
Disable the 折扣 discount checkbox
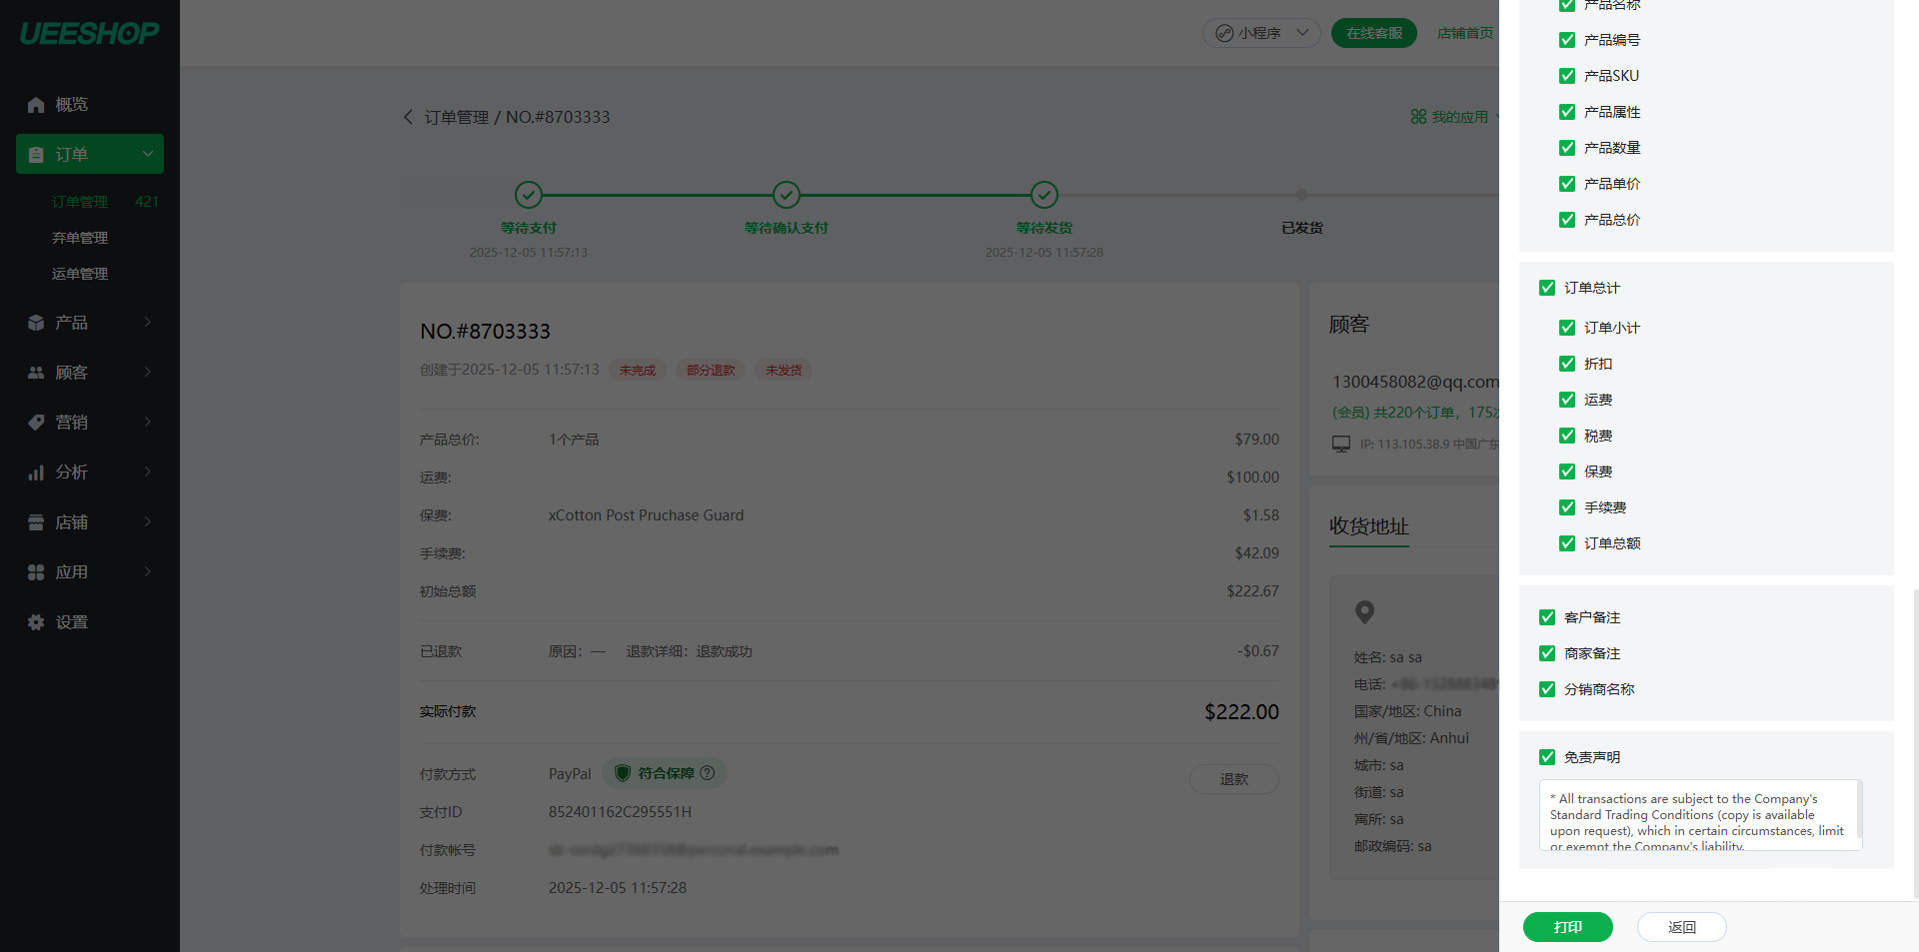point(1566,364)
